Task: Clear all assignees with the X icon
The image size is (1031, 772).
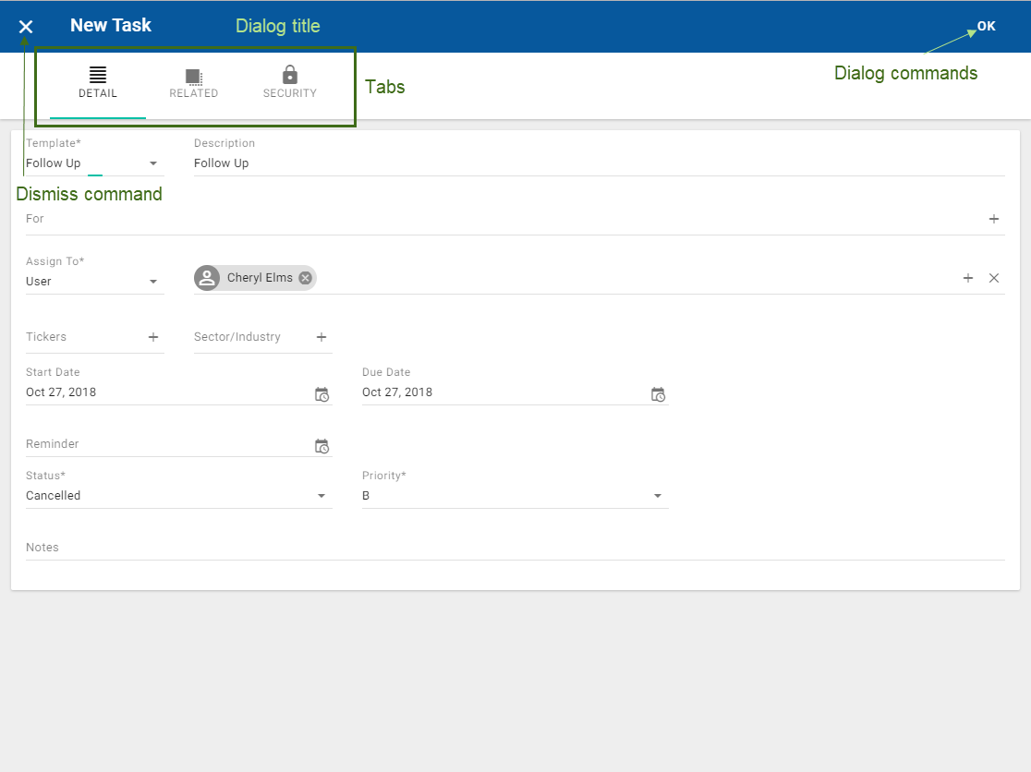Action: pos(994,278)
